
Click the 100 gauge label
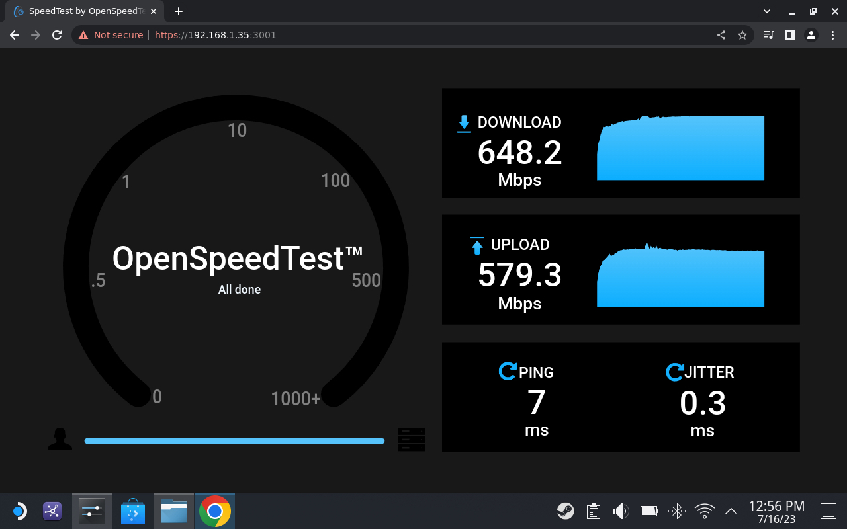click(x=335, y=181)
